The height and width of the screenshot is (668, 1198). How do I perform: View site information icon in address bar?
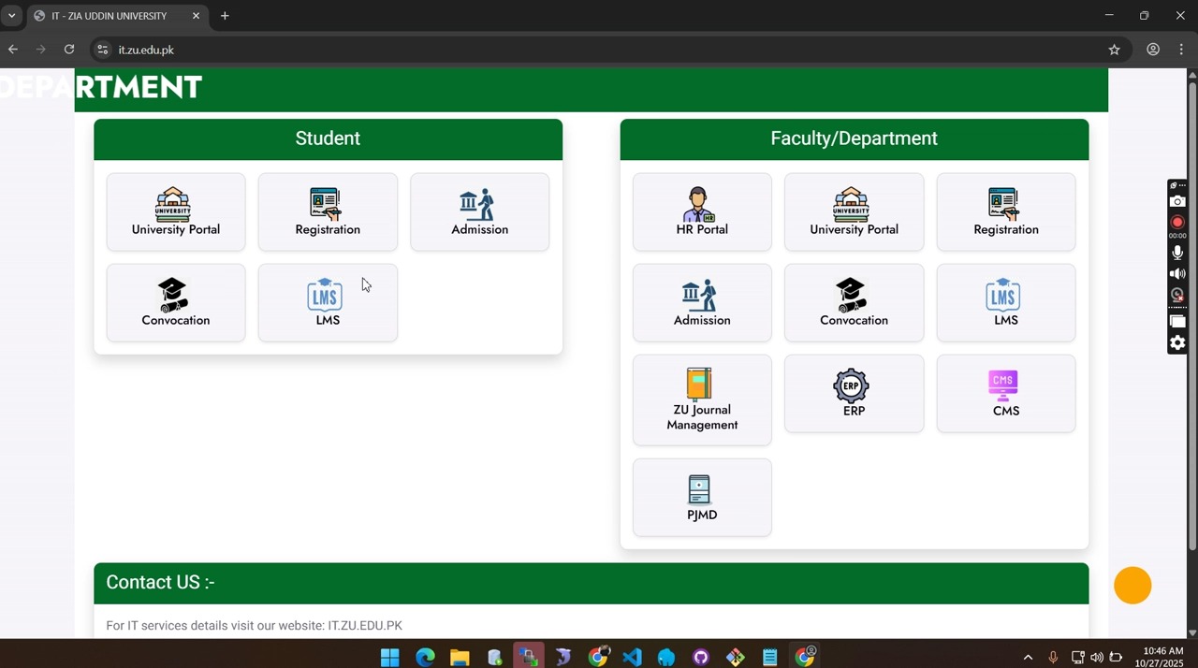pos(103,50)
